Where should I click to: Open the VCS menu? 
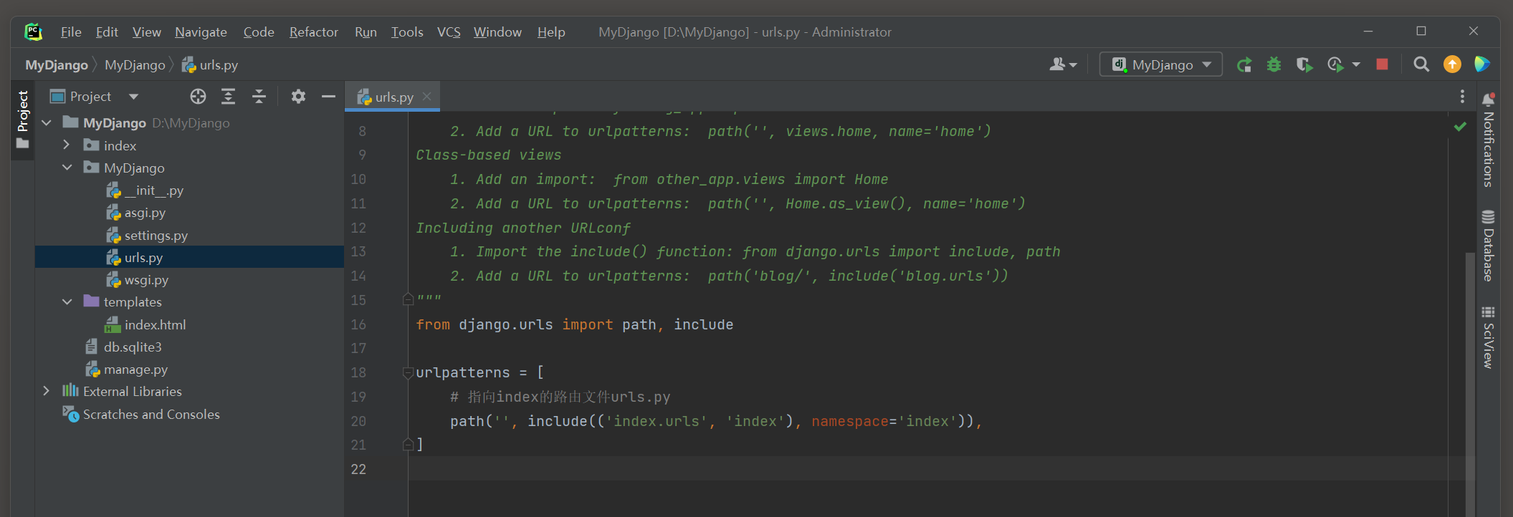(449, 32)
